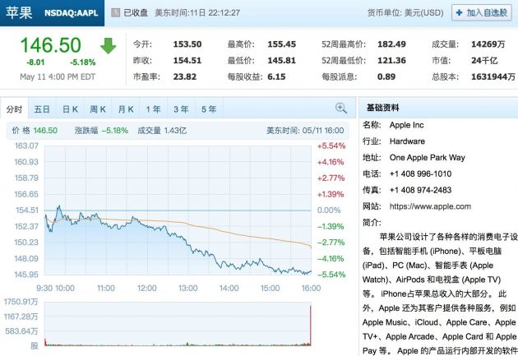Switch to the 周K weekly chart tab

[x=98, y=109]
